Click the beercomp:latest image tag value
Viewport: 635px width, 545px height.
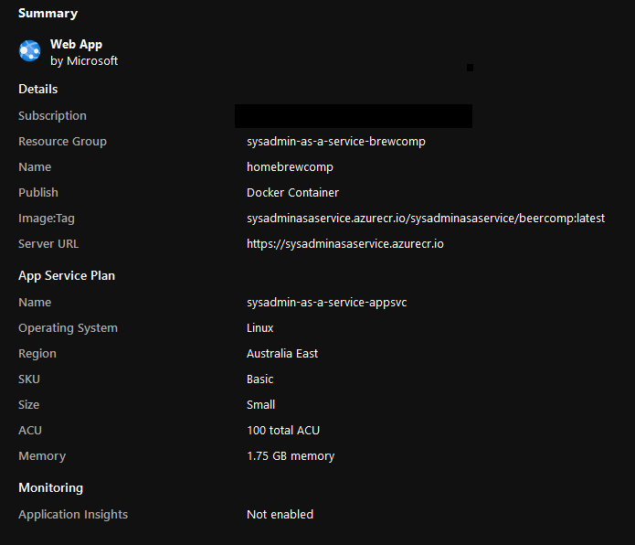(x=426, y=218)
